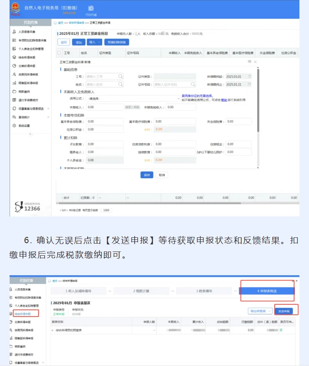The height and width of the screenshot is (366, 309).
Task: Click the search icon in the 证件号码 field
Action: tap(193, 84)
